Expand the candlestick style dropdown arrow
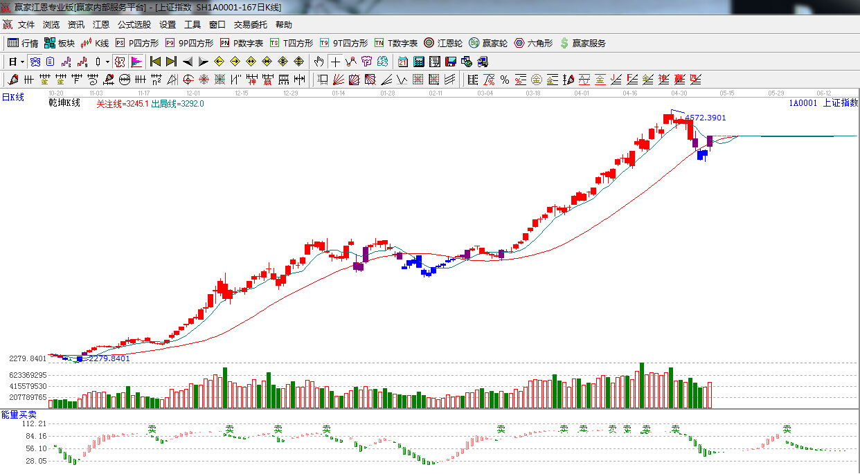The width and height of the screenshot is (860, 474). click(x=107, y=62)
